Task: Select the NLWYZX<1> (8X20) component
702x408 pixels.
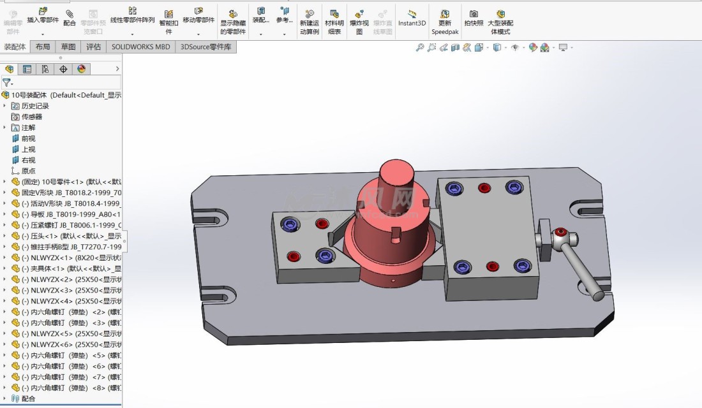Action: 66,258
